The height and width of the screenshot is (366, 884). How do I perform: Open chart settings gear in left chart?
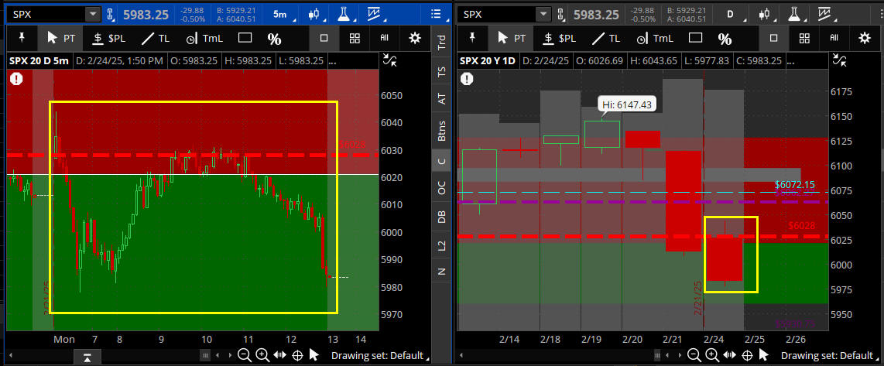416,38
